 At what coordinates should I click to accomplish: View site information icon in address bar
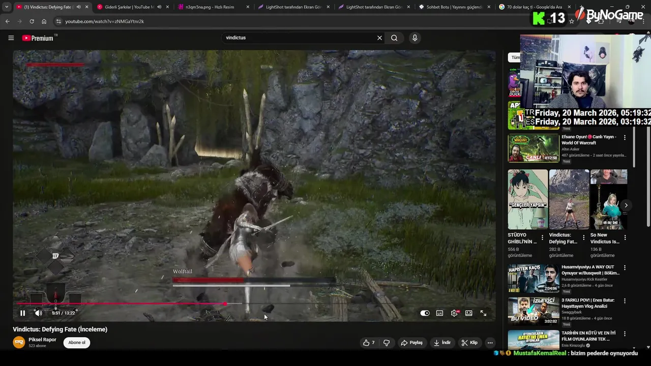(x=58, y=21)
